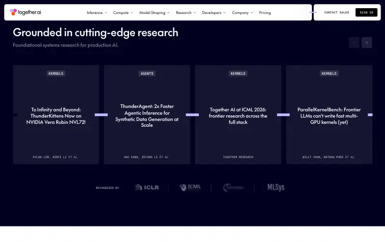Open the Together AI at ICML 2026 card

coord(238,115)
